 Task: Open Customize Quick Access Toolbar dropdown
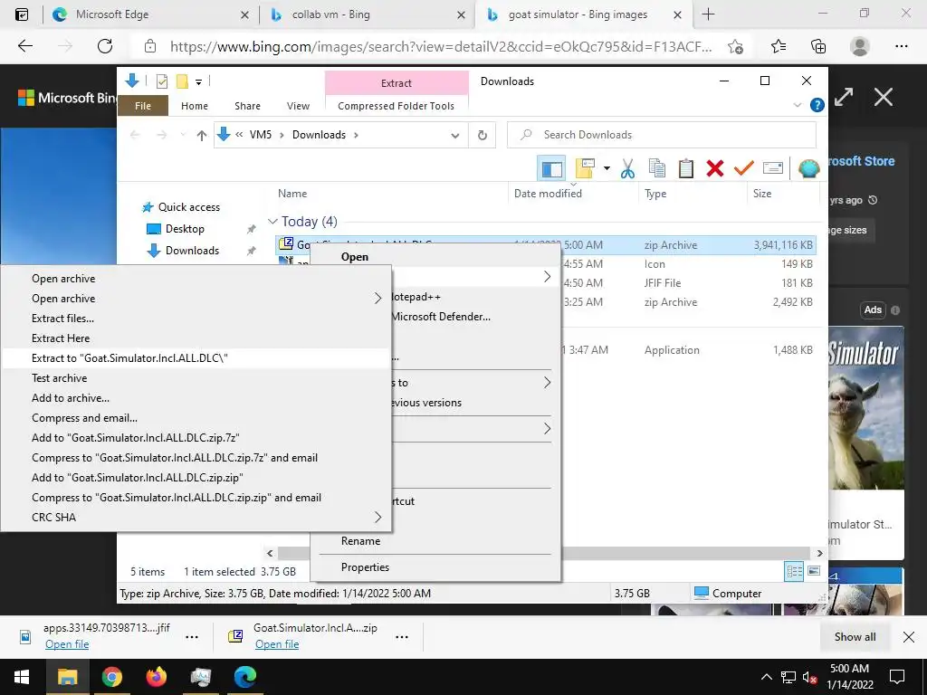click(x=198, y=82)
